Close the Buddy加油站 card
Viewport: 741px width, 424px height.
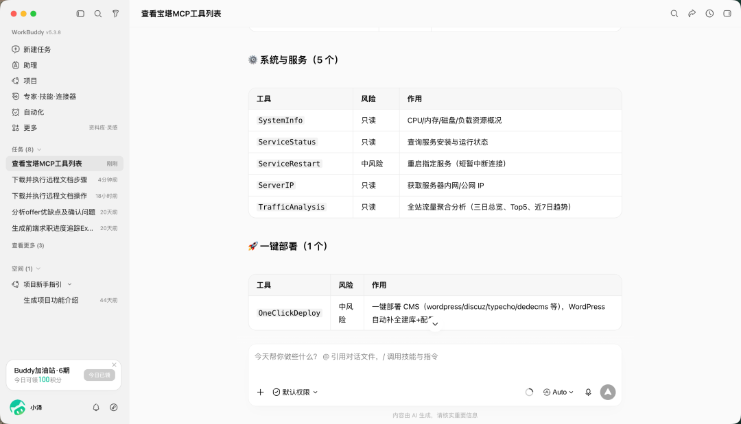point(114,364)
